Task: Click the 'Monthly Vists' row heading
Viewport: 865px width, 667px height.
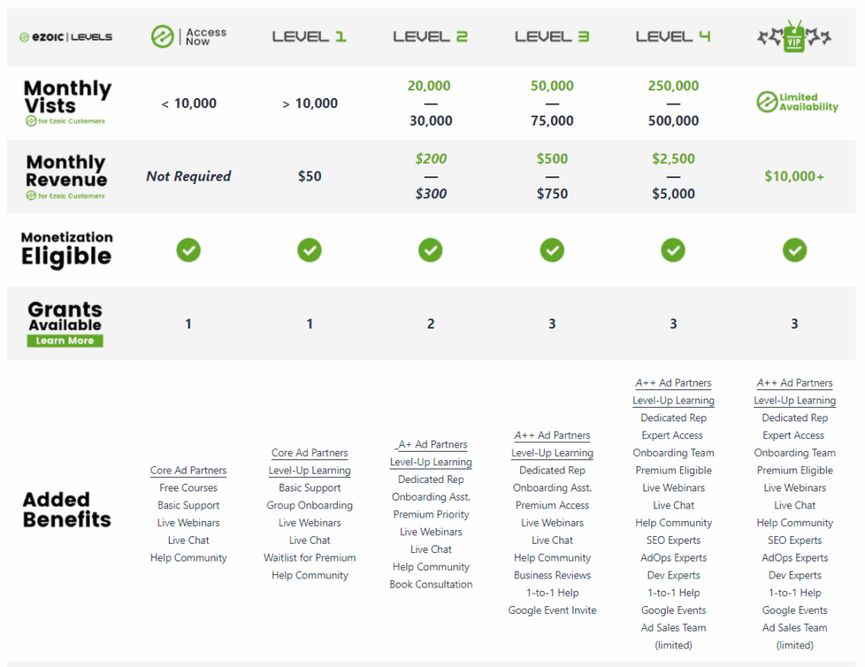Action: (67, 96)
